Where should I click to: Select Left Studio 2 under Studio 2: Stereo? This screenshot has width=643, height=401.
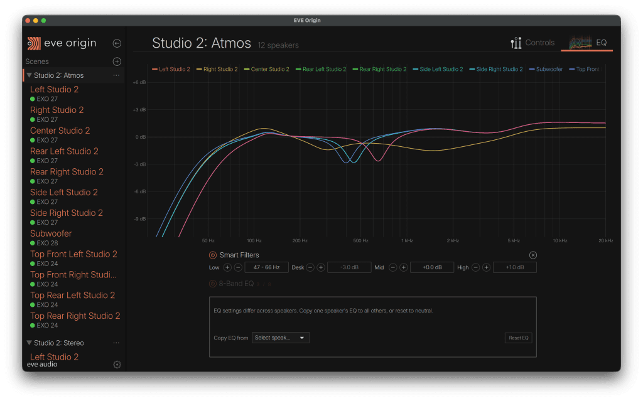coord(54,356)
